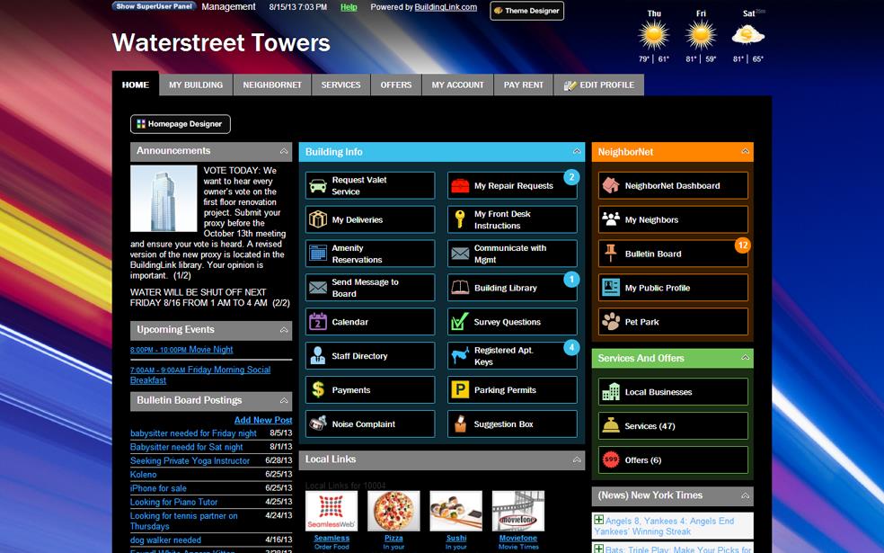Image resolution: width=884 pixels, height=553 pixels.
Task: Open the Theme Designer button
Action: pyautogui.click(x=527, y=11)
